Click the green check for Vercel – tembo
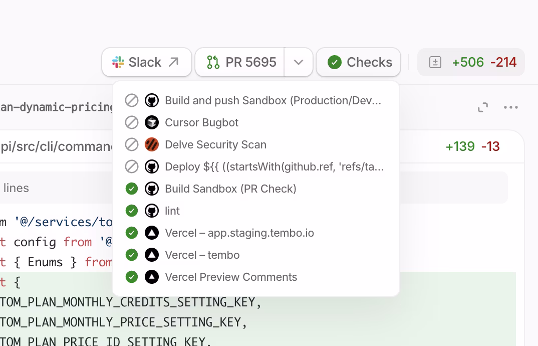The height and width of the screenshot is (346, 538). point(131,255)
